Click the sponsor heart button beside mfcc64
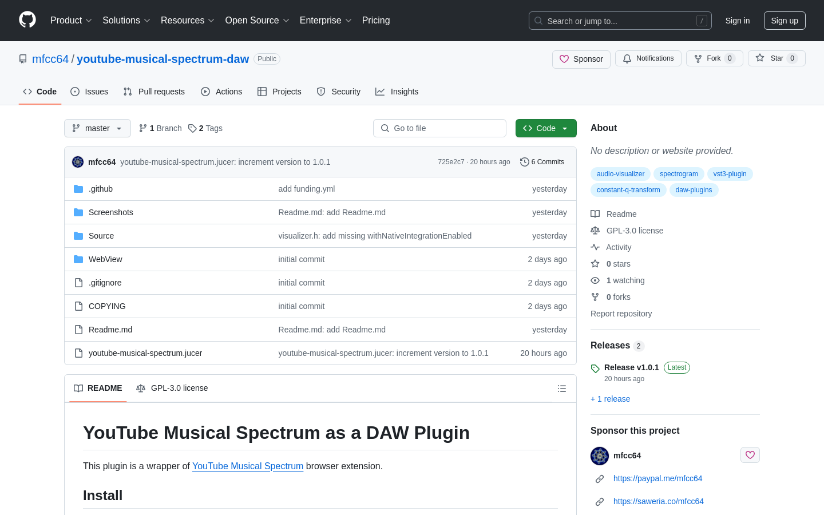 pyautogui.click(x=750, y=455)
